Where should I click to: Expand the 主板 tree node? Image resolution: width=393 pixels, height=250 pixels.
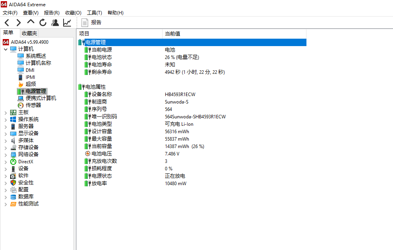pos(5,113)
